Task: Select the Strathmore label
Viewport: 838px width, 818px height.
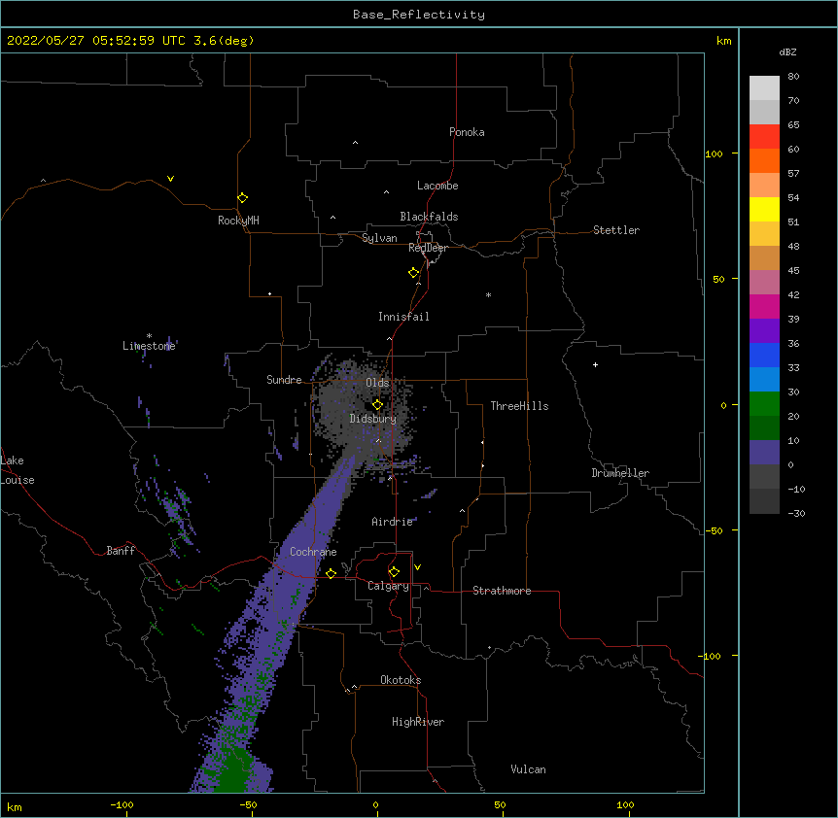Action: coord(502,591)
